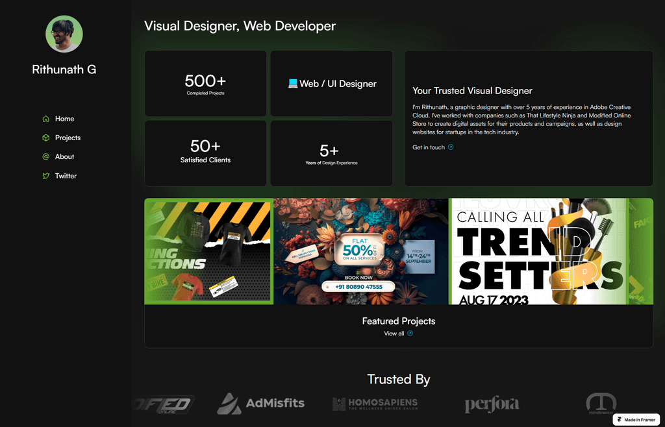665x427 pixels.
Task: Click the Trusted By heading
Action: point(399,379)
